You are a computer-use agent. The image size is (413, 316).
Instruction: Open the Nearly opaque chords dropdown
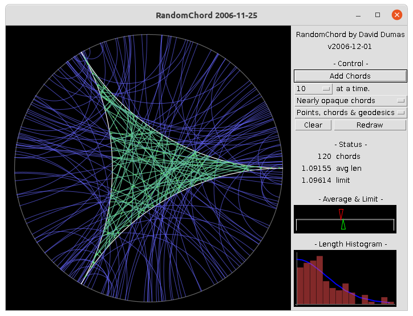point(350,101)
